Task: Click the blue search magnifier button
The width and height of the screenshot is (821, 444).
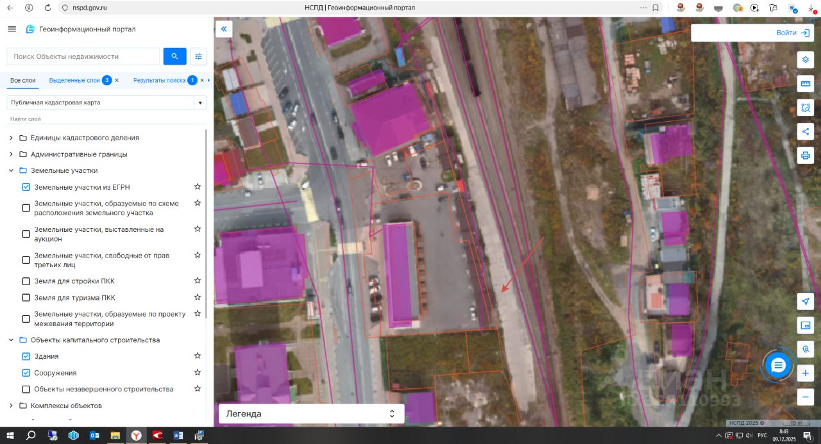Action: tap(175, 56)
